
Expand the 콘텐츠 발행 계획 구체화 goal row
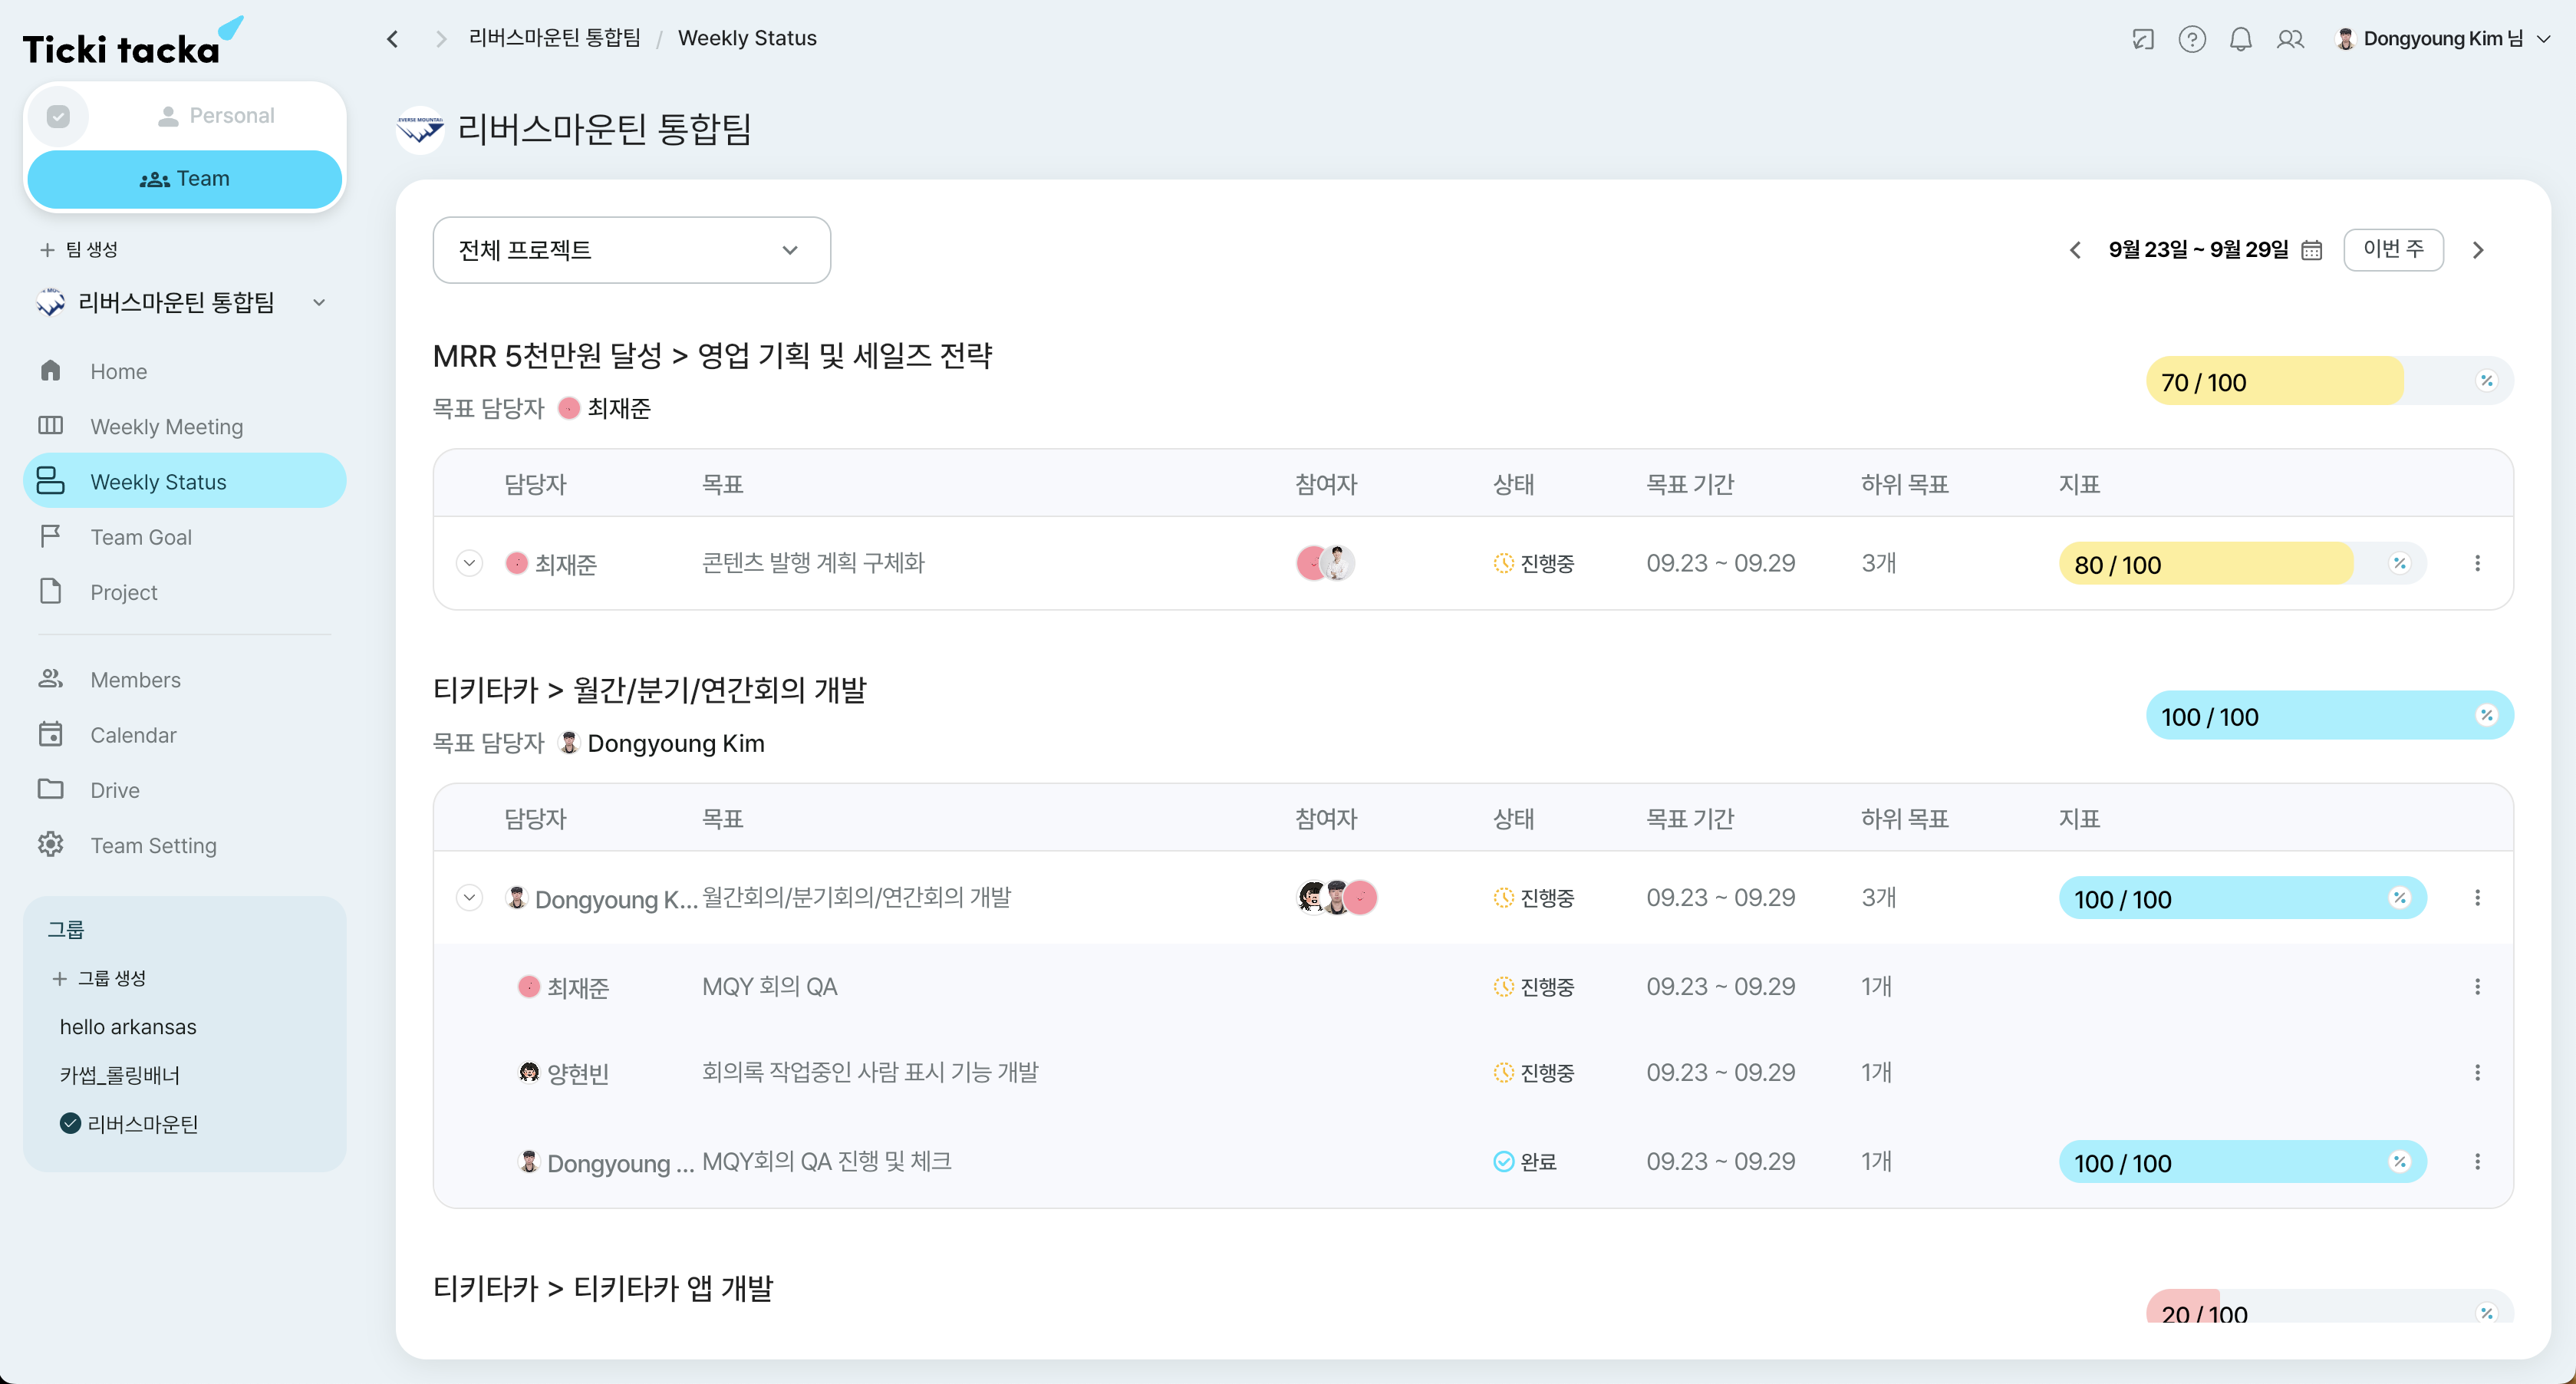(x=469, y=562)
